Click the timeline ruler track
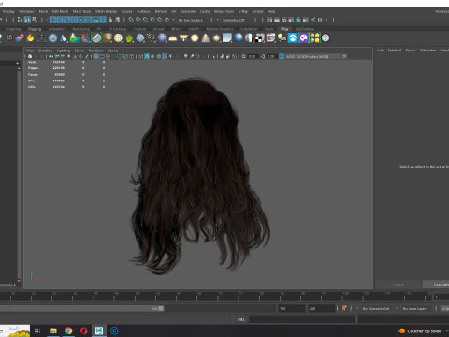This screenshot has height=337, width=449. 215,297
